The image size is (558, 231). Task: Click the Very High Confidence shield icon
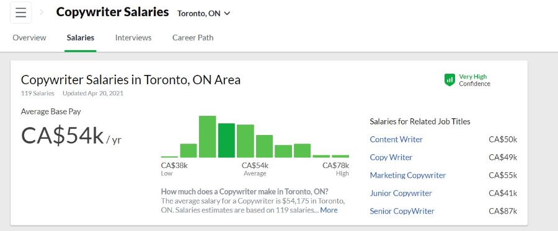[450, 80]
